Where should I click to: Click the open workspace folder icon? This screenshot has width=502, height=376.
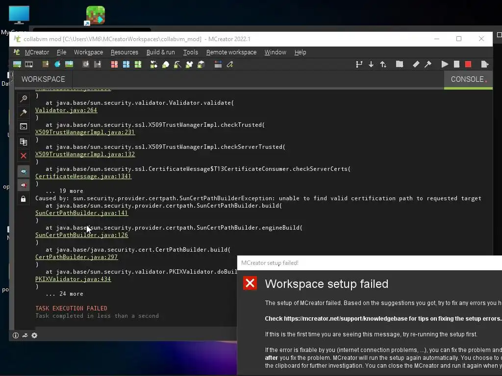coord(400,64)
